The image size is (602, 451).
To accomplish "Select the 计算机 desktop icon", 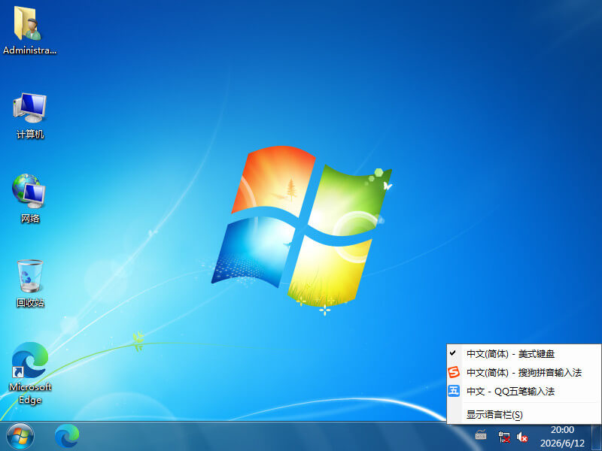I will tap(29, 116).
